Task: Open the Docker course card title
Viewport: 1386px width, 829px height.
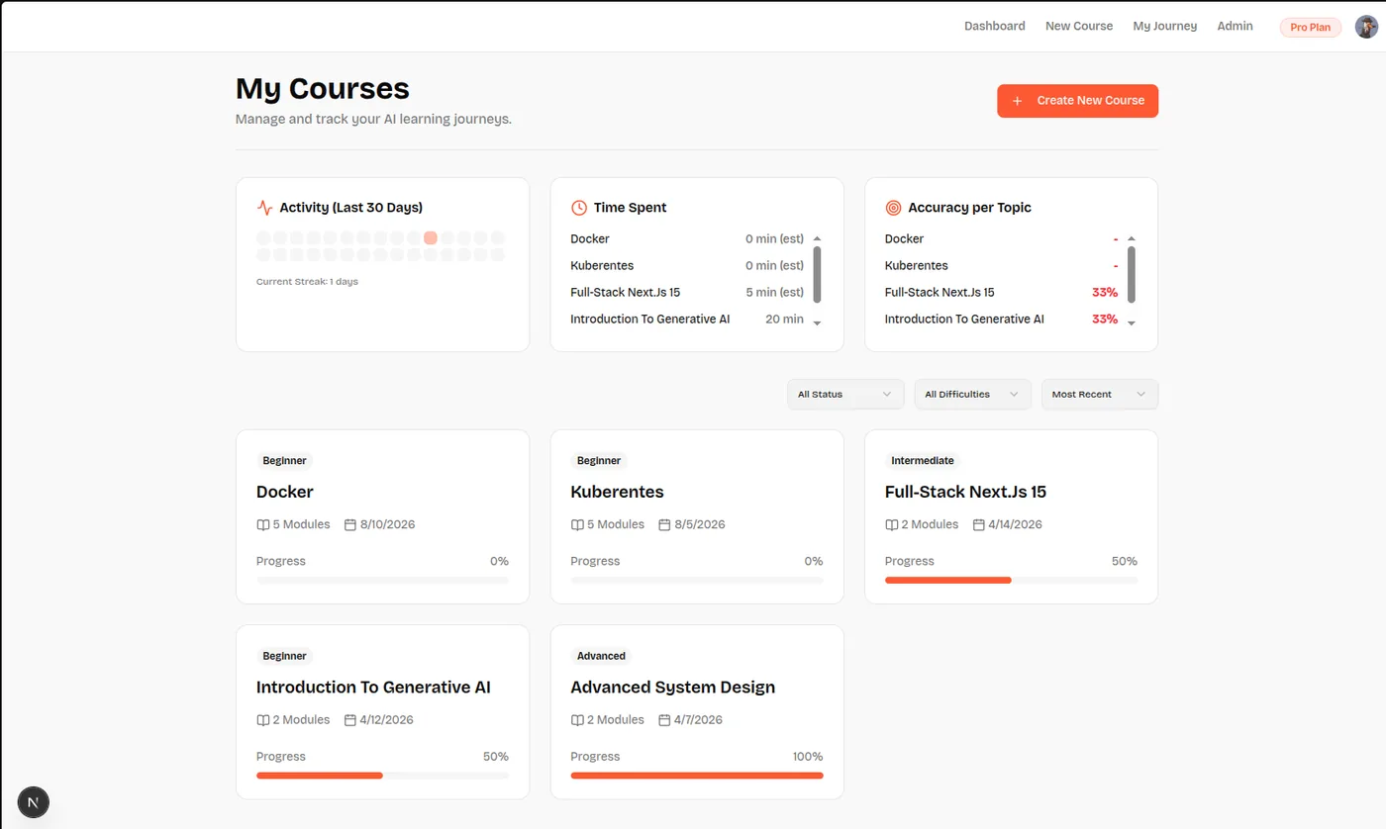Action: click(285, 492)
